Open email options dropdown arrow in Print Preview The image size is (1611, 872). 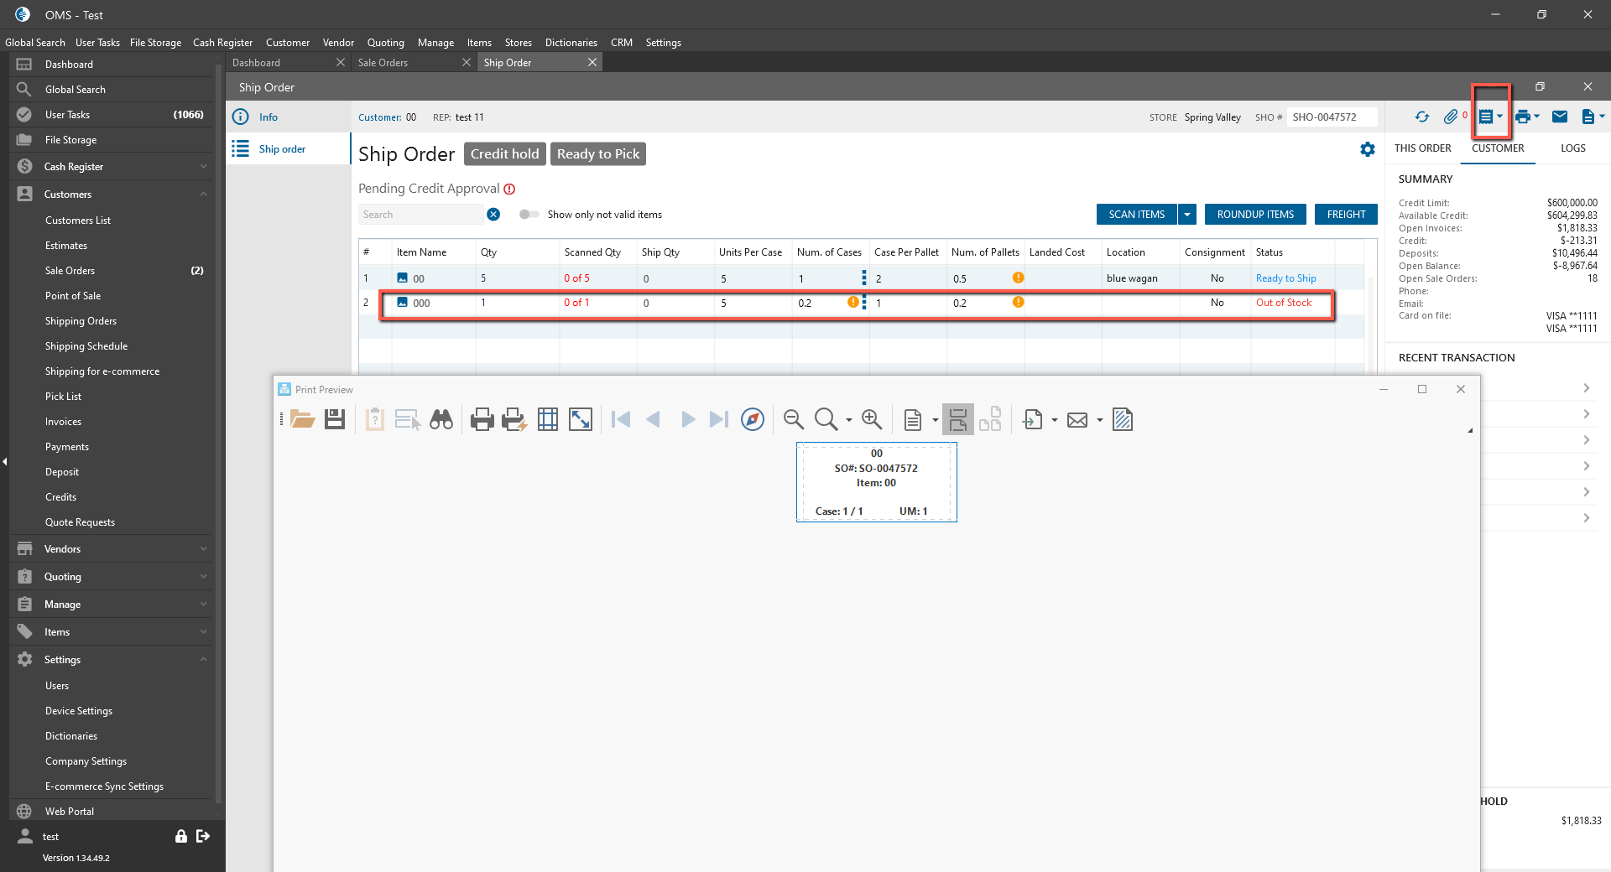(x=1099, y=420)
